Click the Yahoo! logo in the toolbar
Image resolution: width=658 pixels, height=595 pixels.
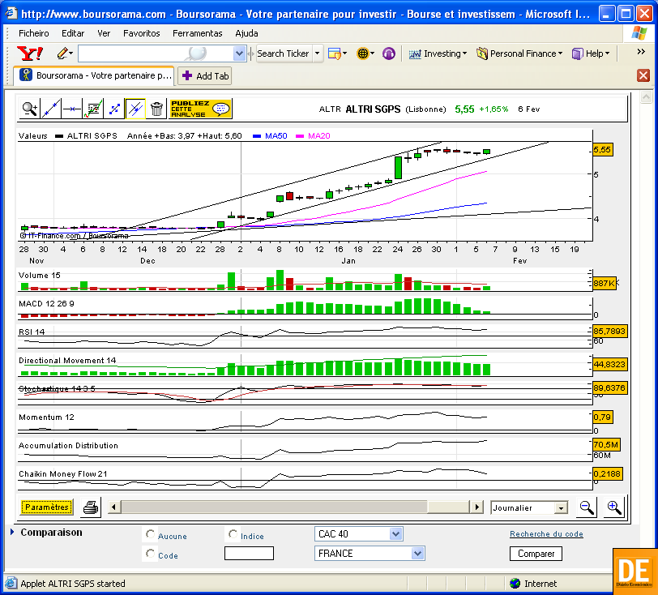(x=30, y=54)
